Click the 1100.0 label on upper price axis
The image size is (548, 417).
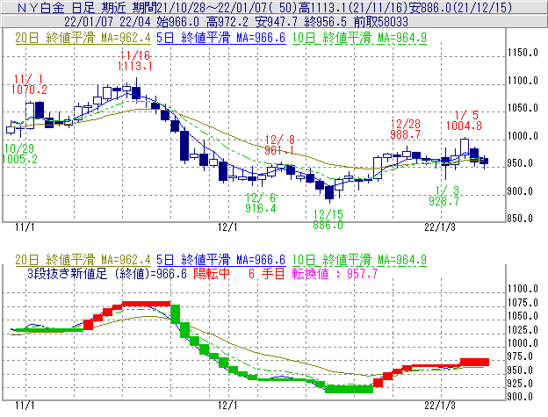point(523,81)
